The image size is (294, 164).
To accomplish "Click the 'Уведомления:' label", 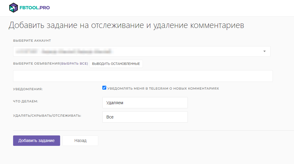I will coord(28,89).
